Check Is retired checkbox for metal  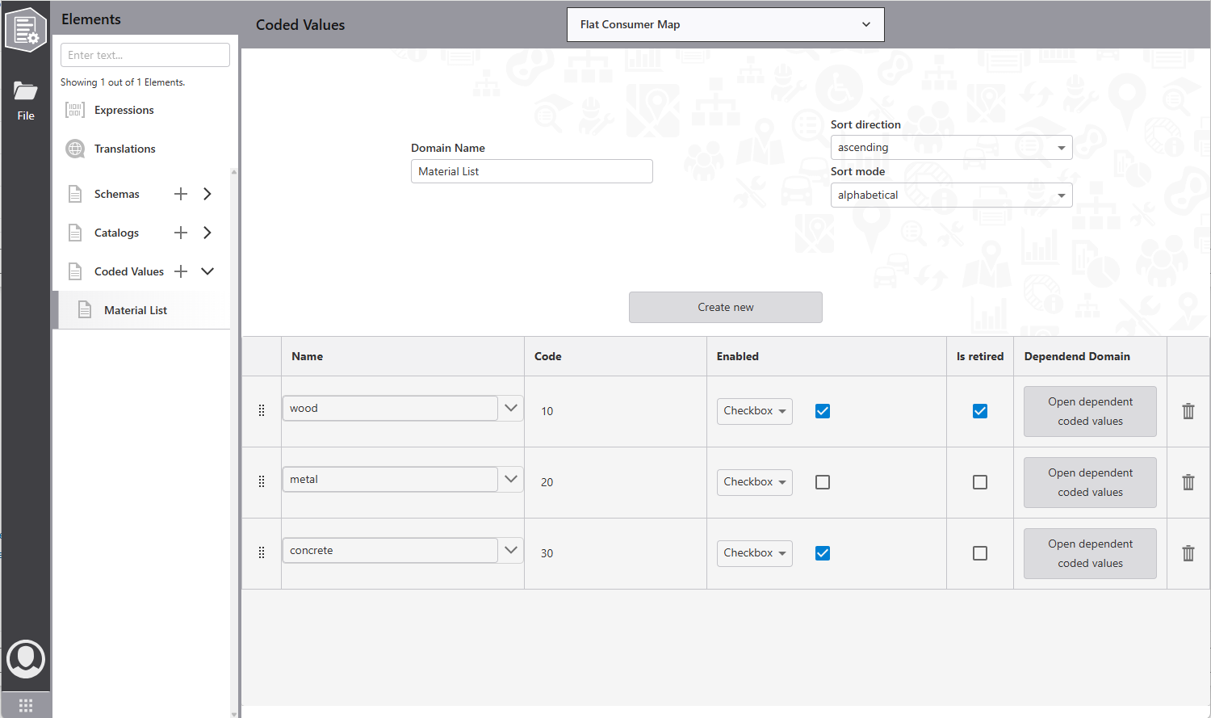pos(980,482)
